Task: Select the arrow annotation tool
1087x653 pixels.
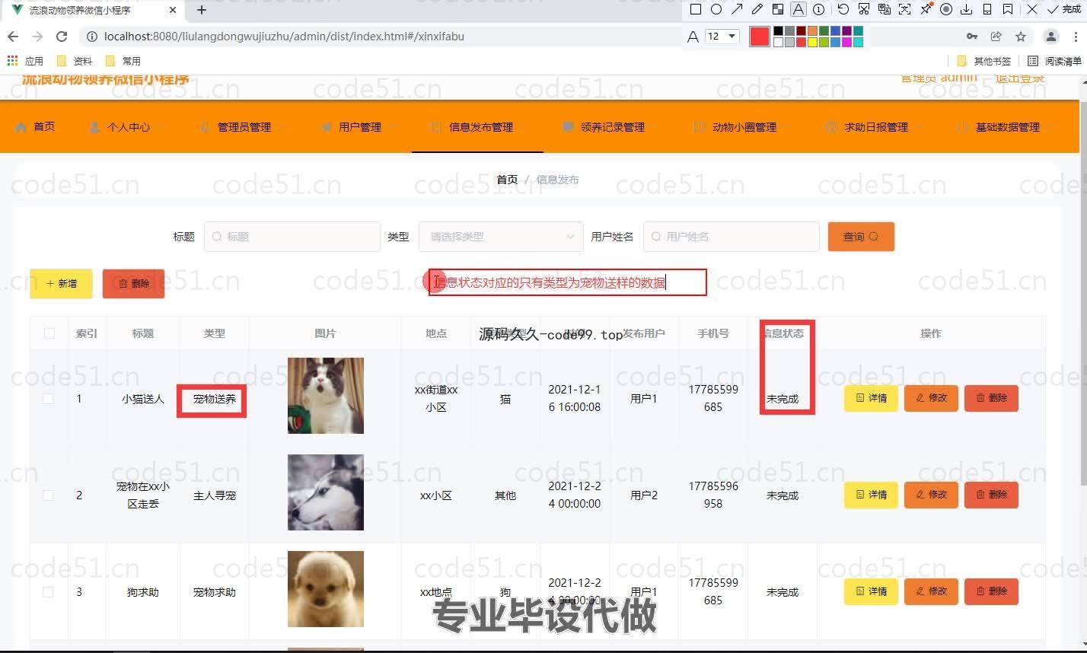Action: [737, 9]
